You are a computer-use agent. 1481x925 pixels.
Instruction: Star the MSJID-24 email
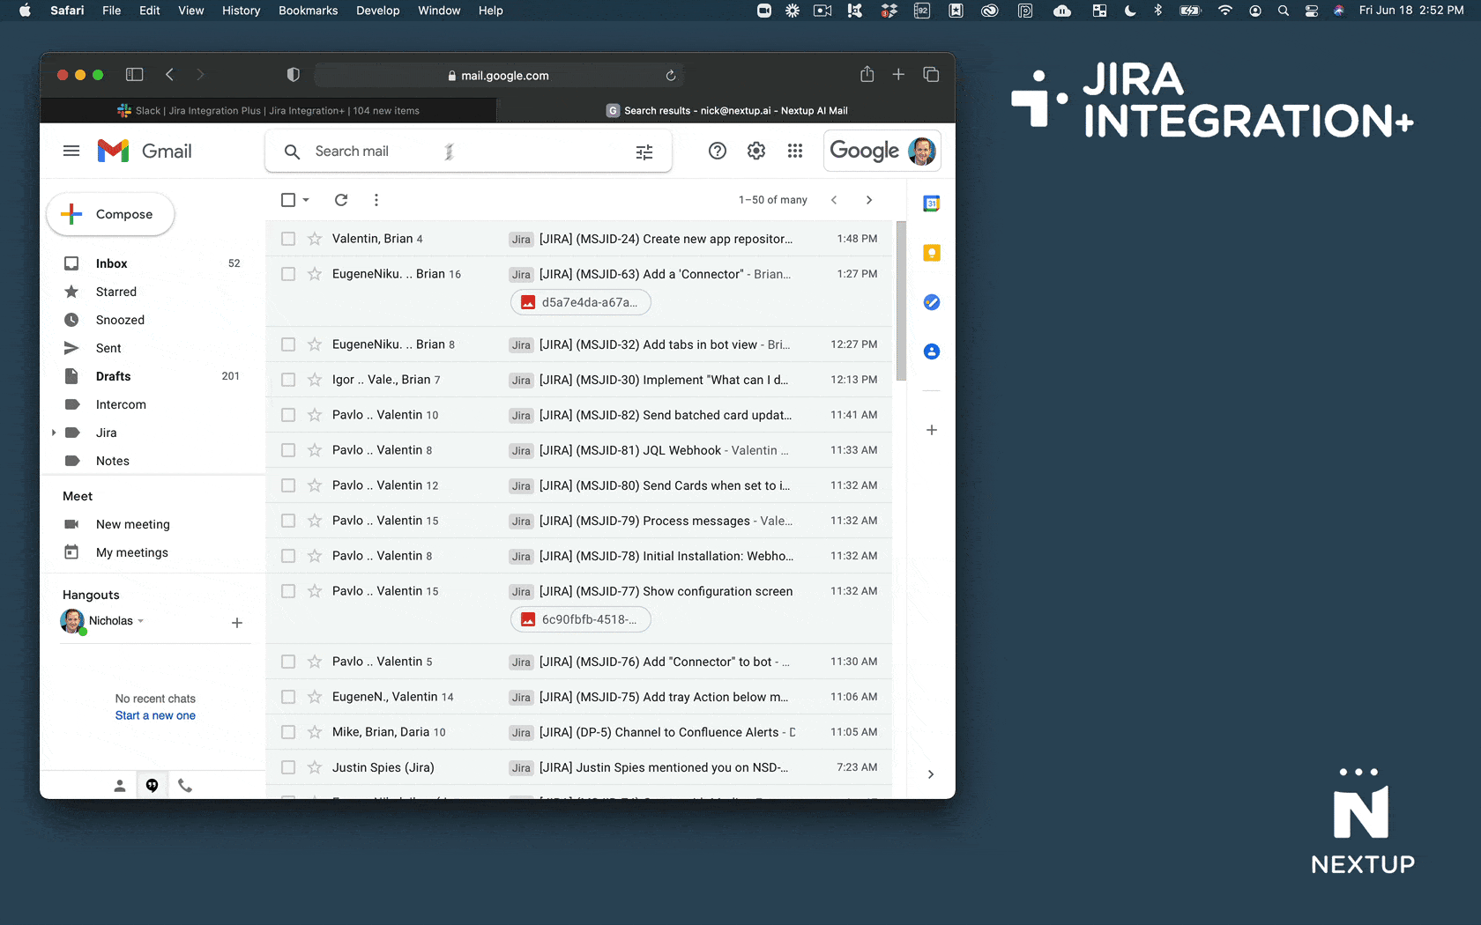(315, 239)
